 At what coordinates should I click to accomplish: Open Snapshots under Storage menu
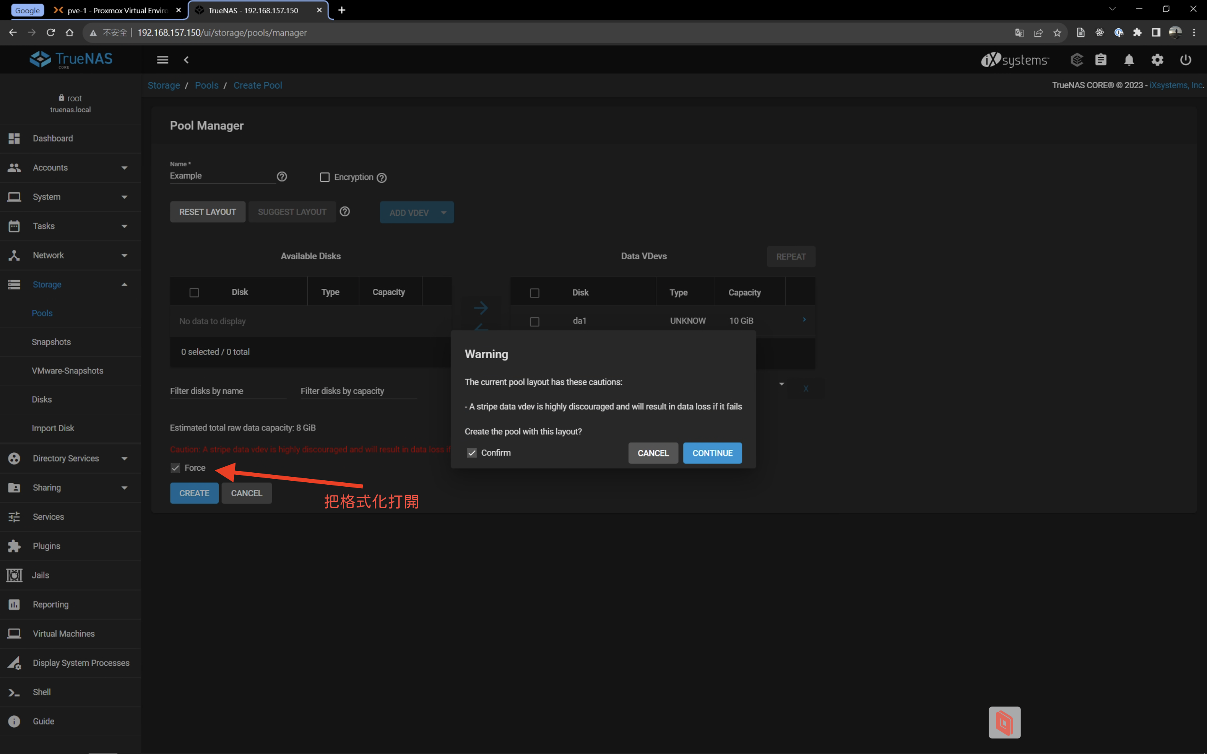coord(51,341)
